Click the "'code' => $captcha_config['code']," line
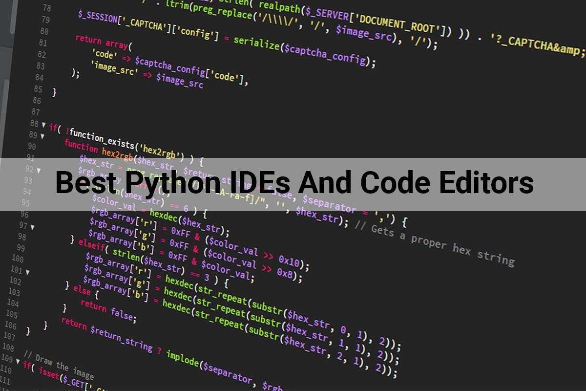Image resolution: width=586 pixels, height=391 pixels. [169, 66]
